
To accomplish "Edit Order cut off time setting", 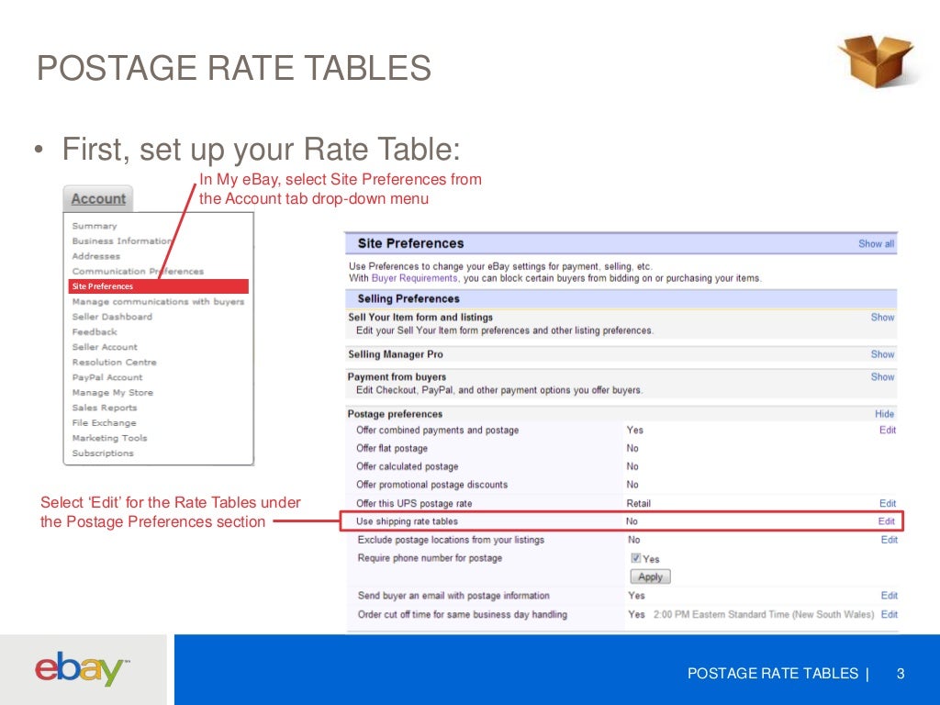I will tap(889, 614).
